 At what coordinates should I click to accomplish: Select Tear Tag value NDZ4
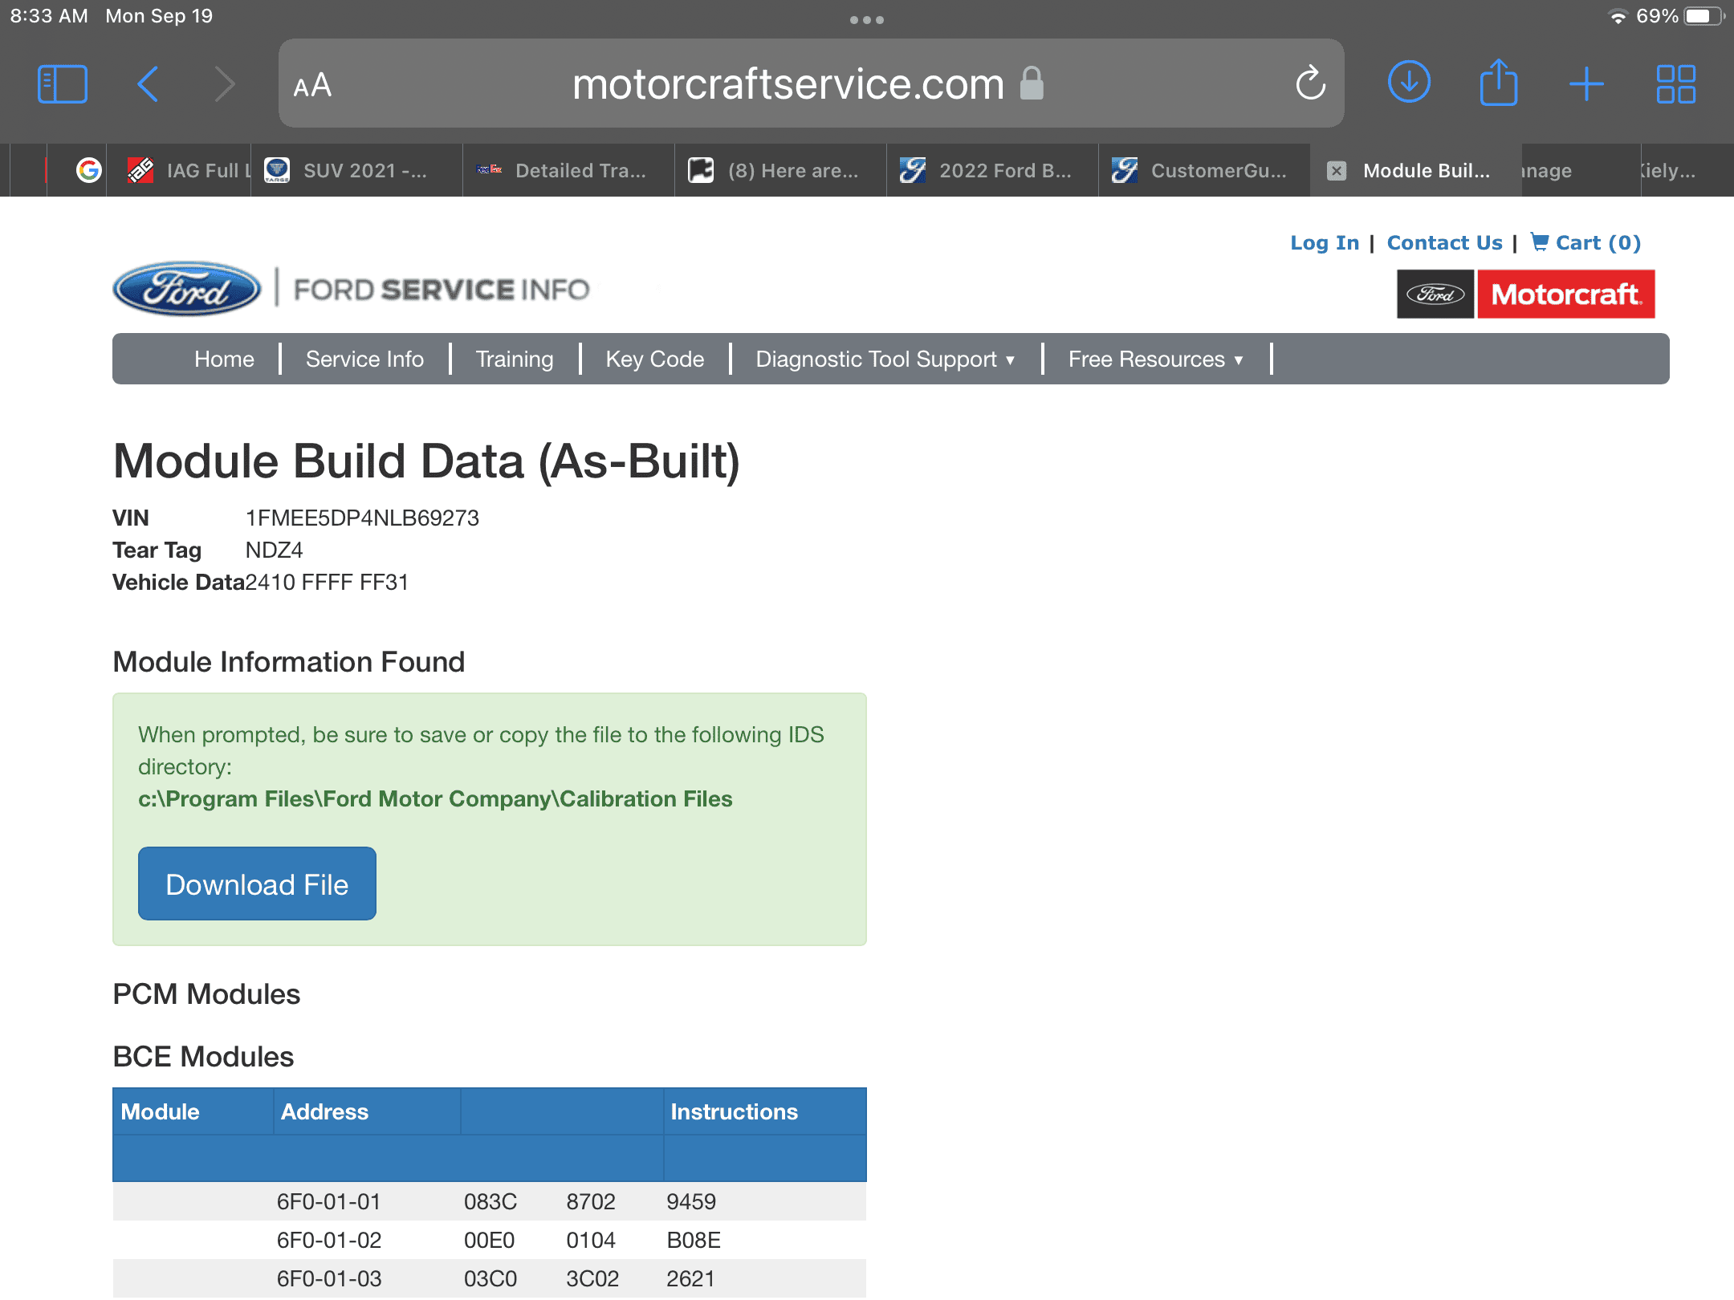point(274,550)
